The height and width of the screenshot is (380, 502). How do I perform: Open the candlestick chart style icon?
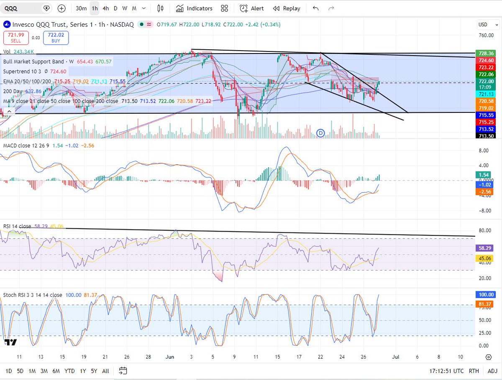coord(160,8)
